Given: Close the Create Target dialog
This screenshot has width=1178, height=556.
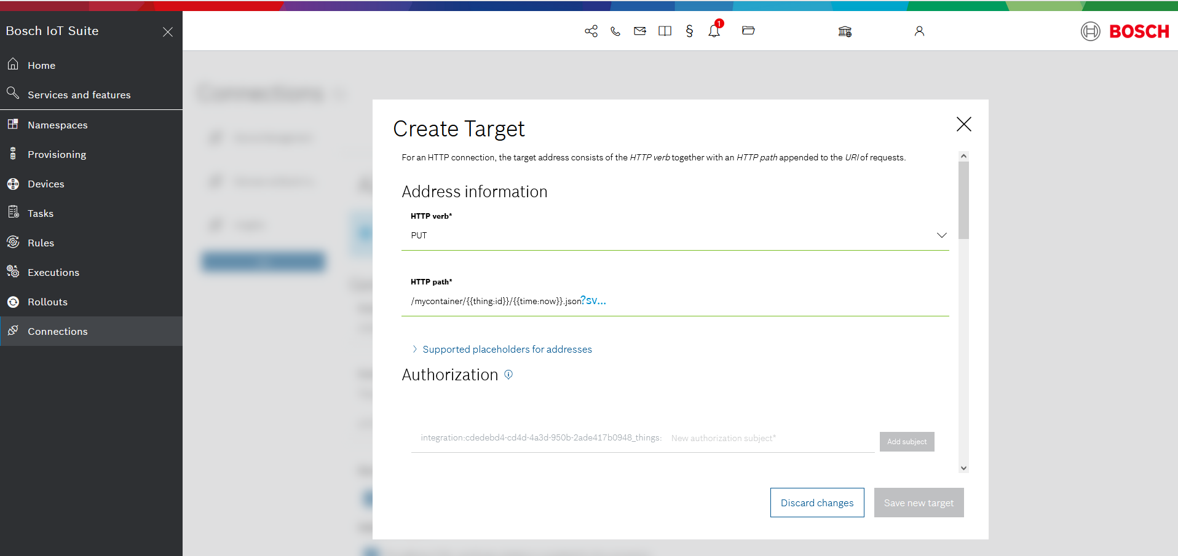Looking at the screenshot, I should 964,124.
